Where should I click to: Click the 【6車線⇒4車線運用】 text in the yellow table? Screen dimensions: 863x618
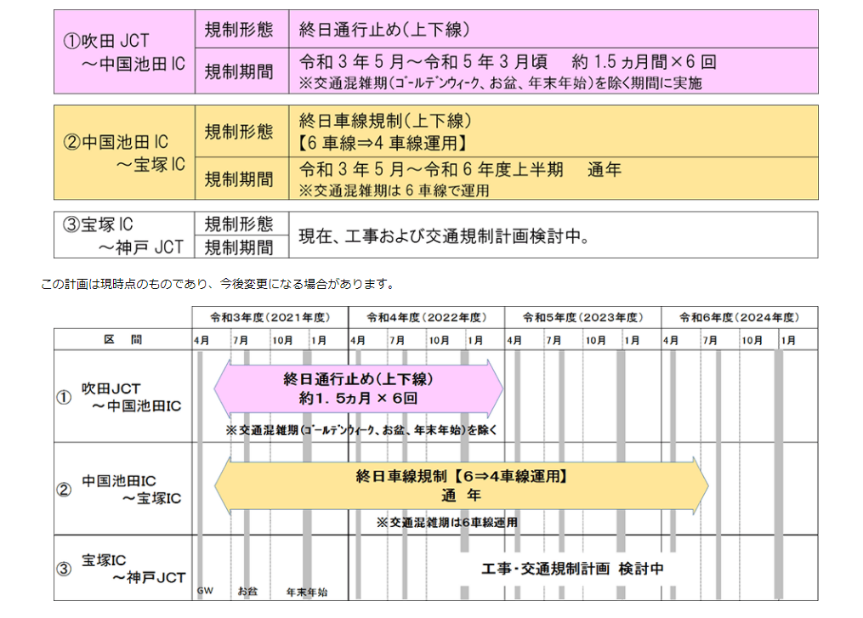pos(383,143)
